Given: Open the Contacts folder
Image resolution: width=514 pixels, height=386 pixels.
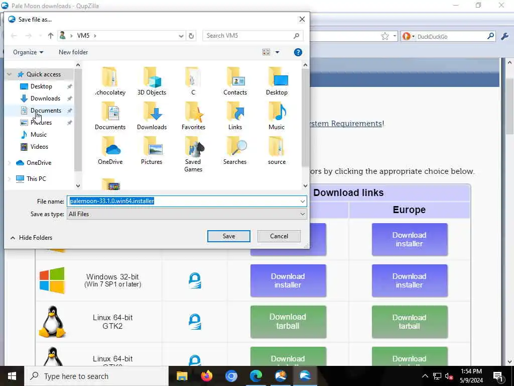Looking at the screenshot, I should click(235, 81).
